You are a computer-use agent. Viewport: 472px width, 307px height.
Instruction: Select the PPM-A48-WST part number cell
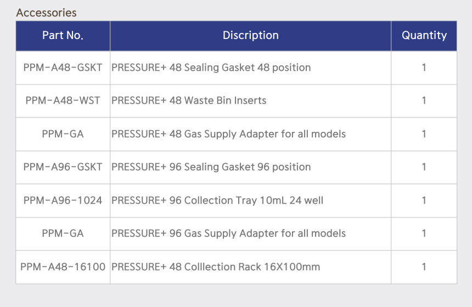click(x=63, y=101)
